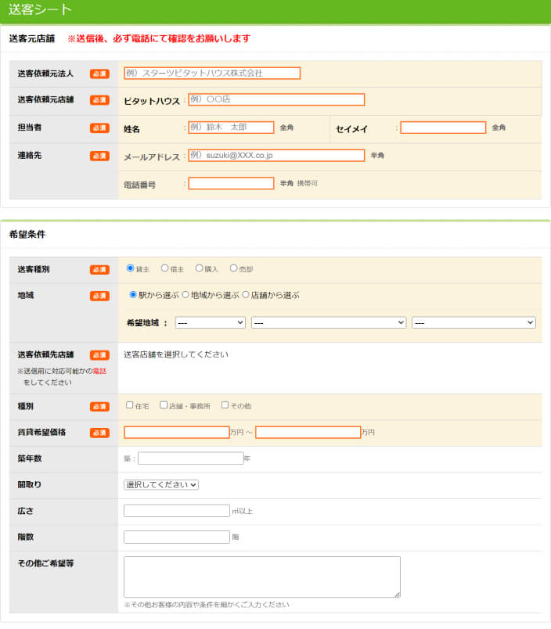The height and width of the screenshot is (629, 551).
Task: Click the その他ご希望等 text area
Action: (x=262, y=577)
